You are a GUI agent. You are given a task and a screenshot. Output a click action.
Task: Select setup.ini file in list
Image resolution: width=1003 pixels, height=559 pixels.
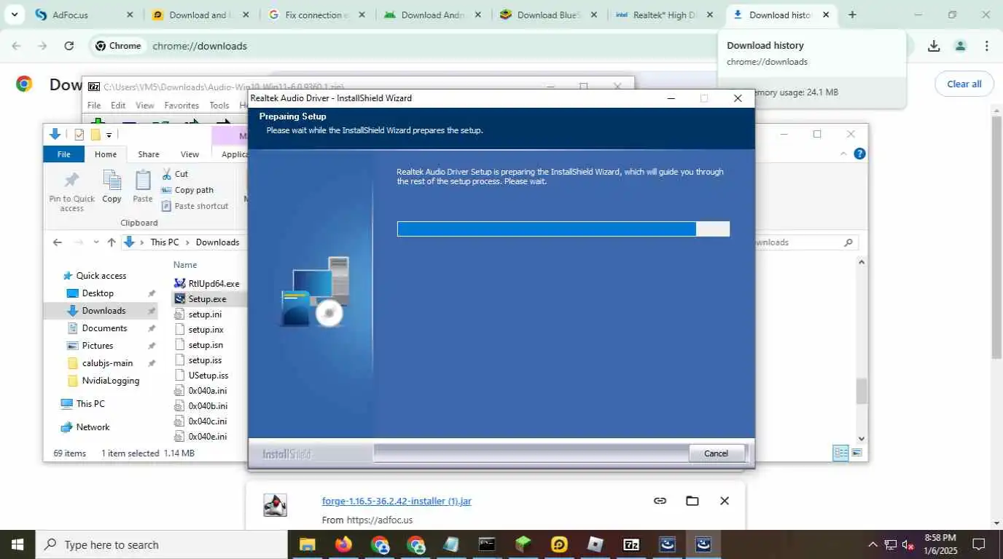(205, 314)
